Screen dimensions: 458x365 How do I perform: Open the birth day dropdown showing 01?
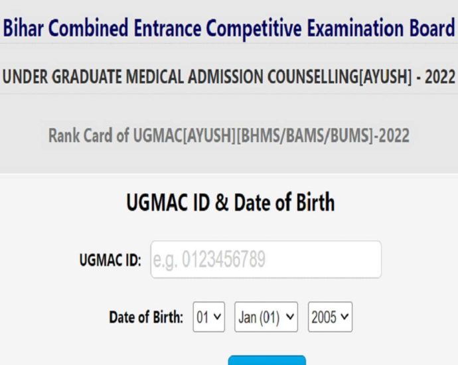point(209,317)
